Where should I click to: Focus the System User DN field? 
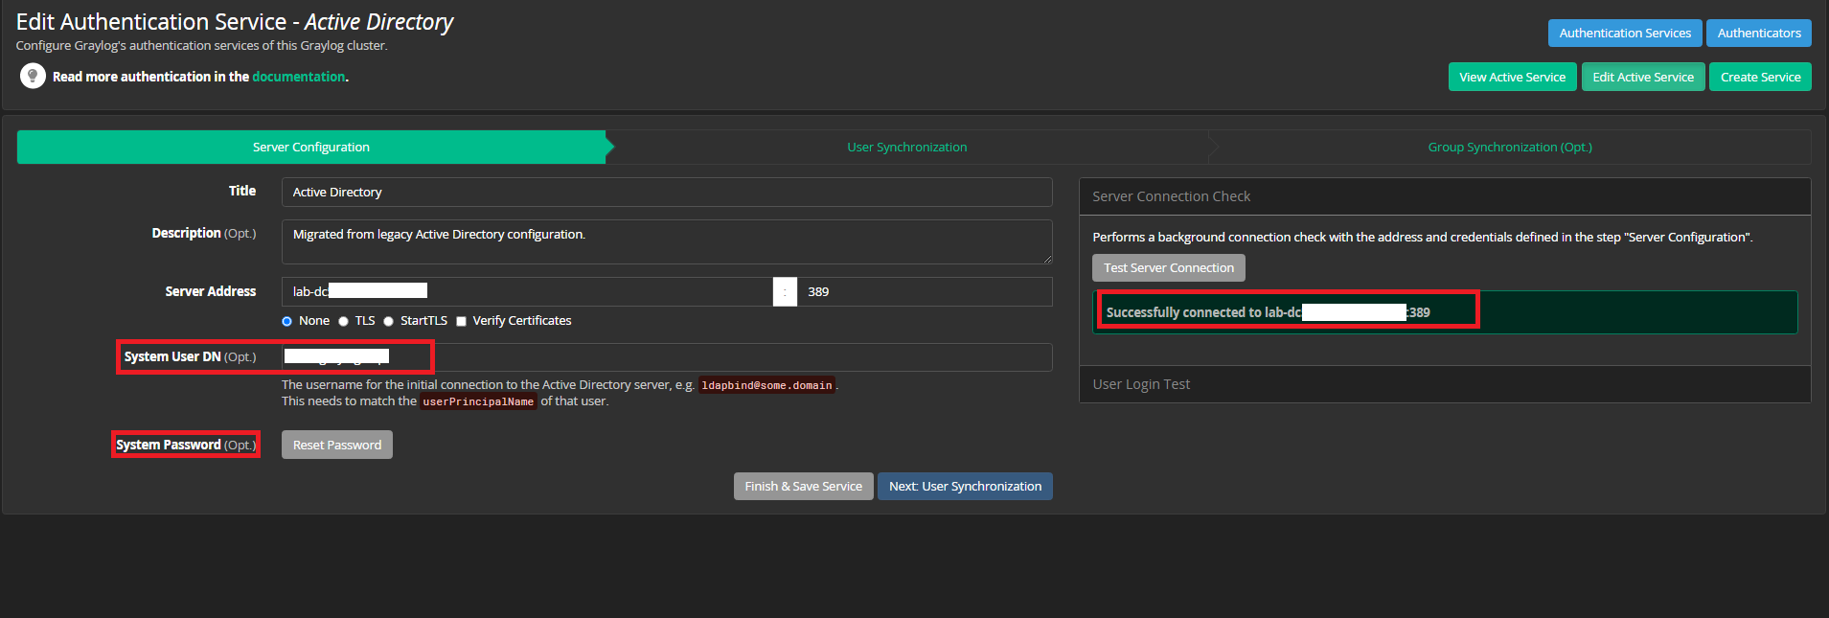pyautogui.click(x=667, y=357)
